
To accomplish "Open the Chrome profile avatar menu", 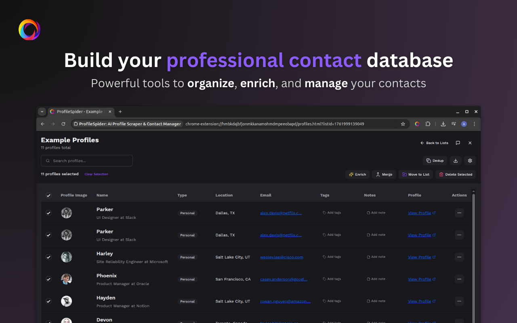I will point(464,124).
